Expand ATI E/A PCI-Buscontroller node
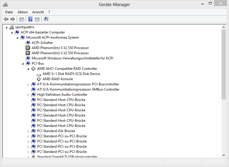229x167 pixels. click(x=28, y=85)
